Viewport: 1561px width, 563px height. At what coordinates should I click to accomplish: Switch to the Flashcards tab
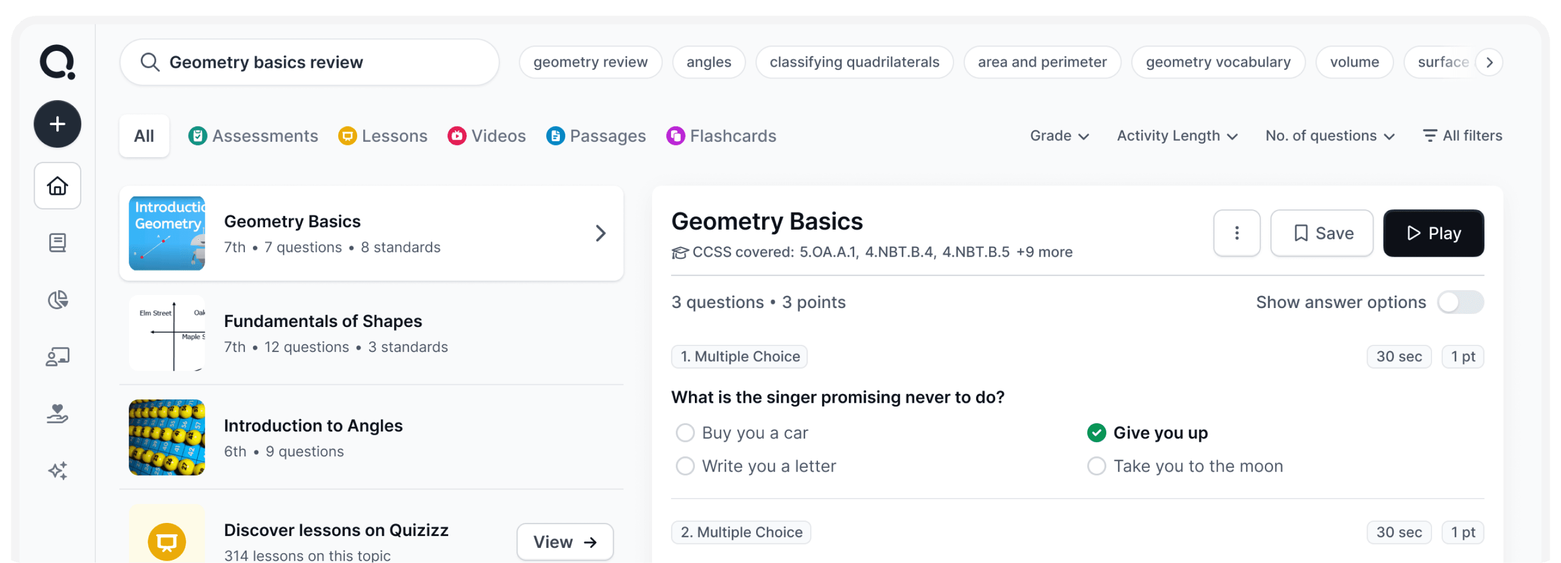[x=721, y=135]
